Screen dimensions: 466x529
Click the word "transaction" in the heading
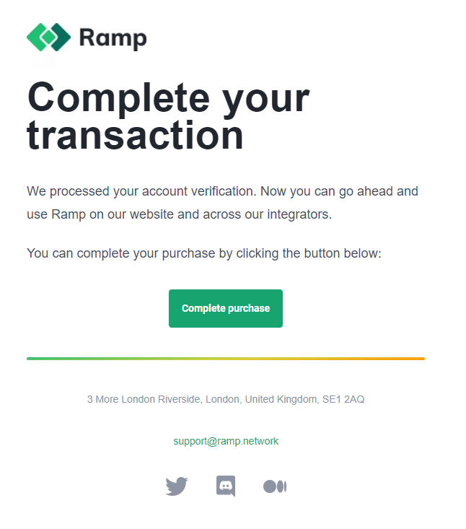point(135,136)
